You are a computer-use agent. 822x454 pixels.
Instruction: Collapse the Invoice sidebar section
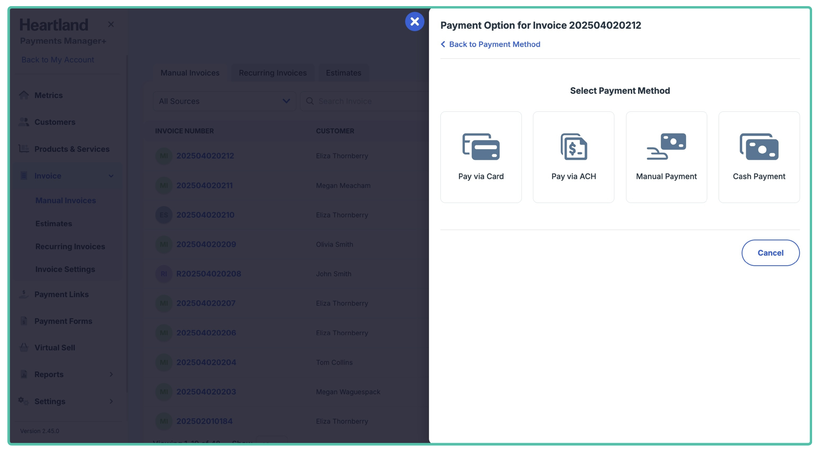click(111, 176)
